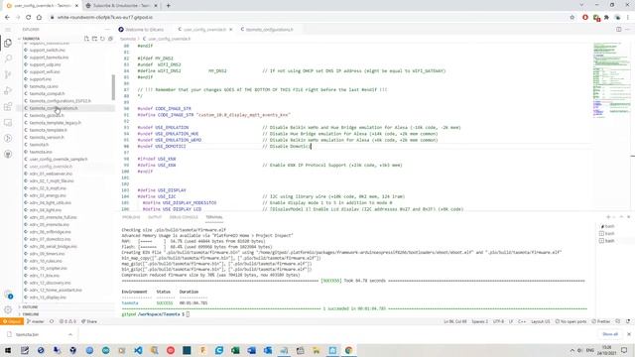Change the C++ language mode in status bar
Image resolution: width=635 pixels, height=357 pixels.
pos(522,321)
